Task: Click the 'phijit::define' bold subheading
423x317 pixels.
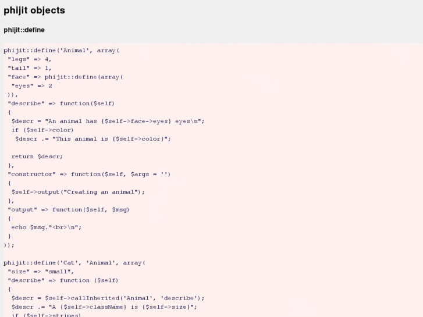Action: 24,30
